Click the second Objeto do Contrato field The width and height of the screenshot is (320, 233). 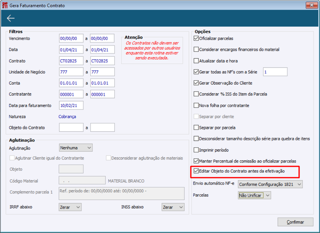point(102,127)
